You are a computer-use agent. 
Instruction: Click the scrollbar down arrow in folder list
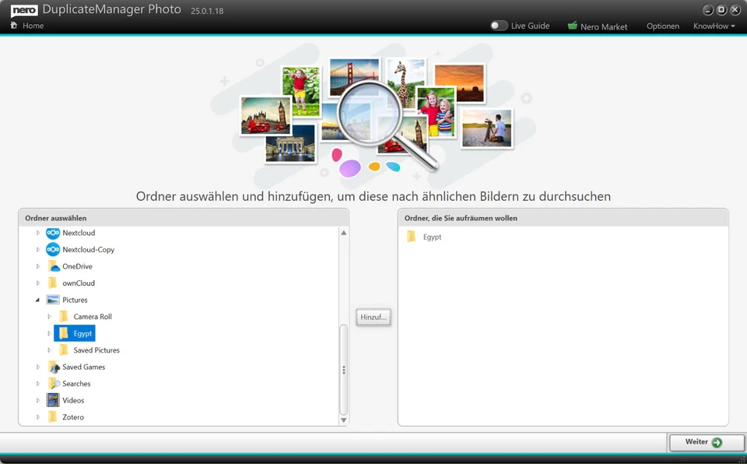(343, 419)
